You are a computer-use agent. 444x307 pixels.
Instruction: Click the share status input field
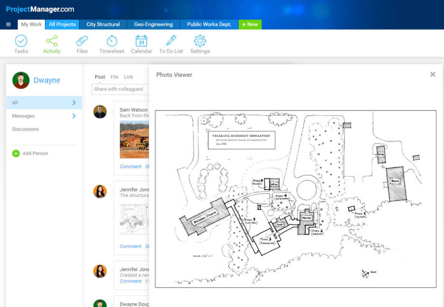tap(120, 89)
